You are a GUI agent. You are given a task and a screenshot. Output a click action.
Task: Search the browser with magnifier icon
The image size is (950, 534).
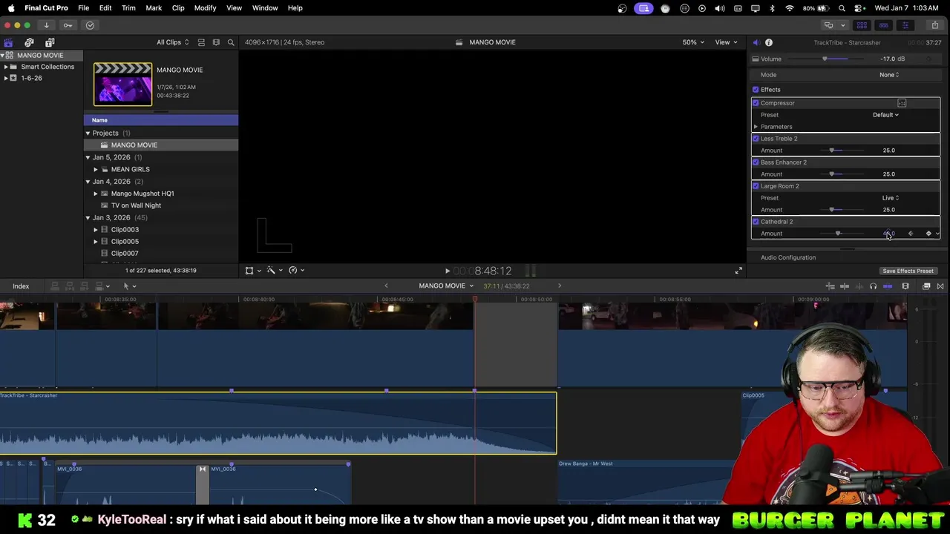[x=231, y=42]
